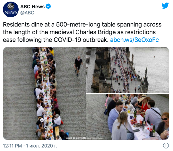
Task: Click the tweet text about Charles Bridge
Action: (82, 32)
